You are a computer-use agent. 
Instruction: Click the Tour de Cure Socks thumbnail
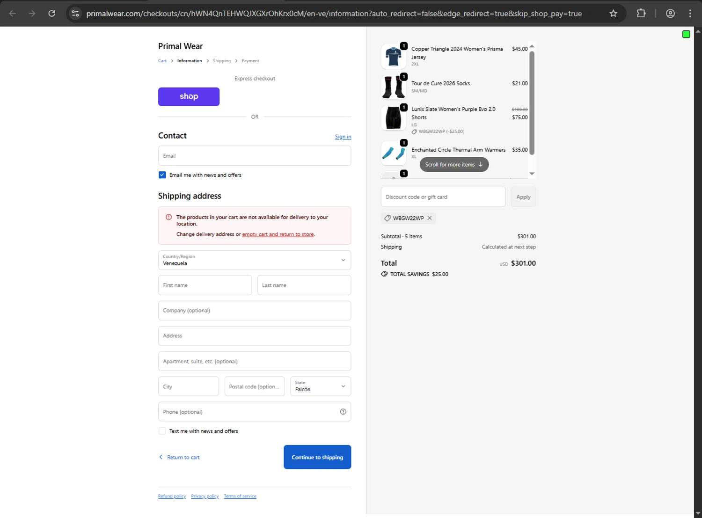click(x=394, y=87)
